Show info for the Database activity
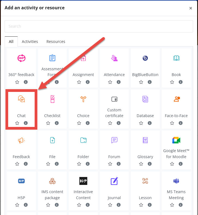 tap(150, 123)
